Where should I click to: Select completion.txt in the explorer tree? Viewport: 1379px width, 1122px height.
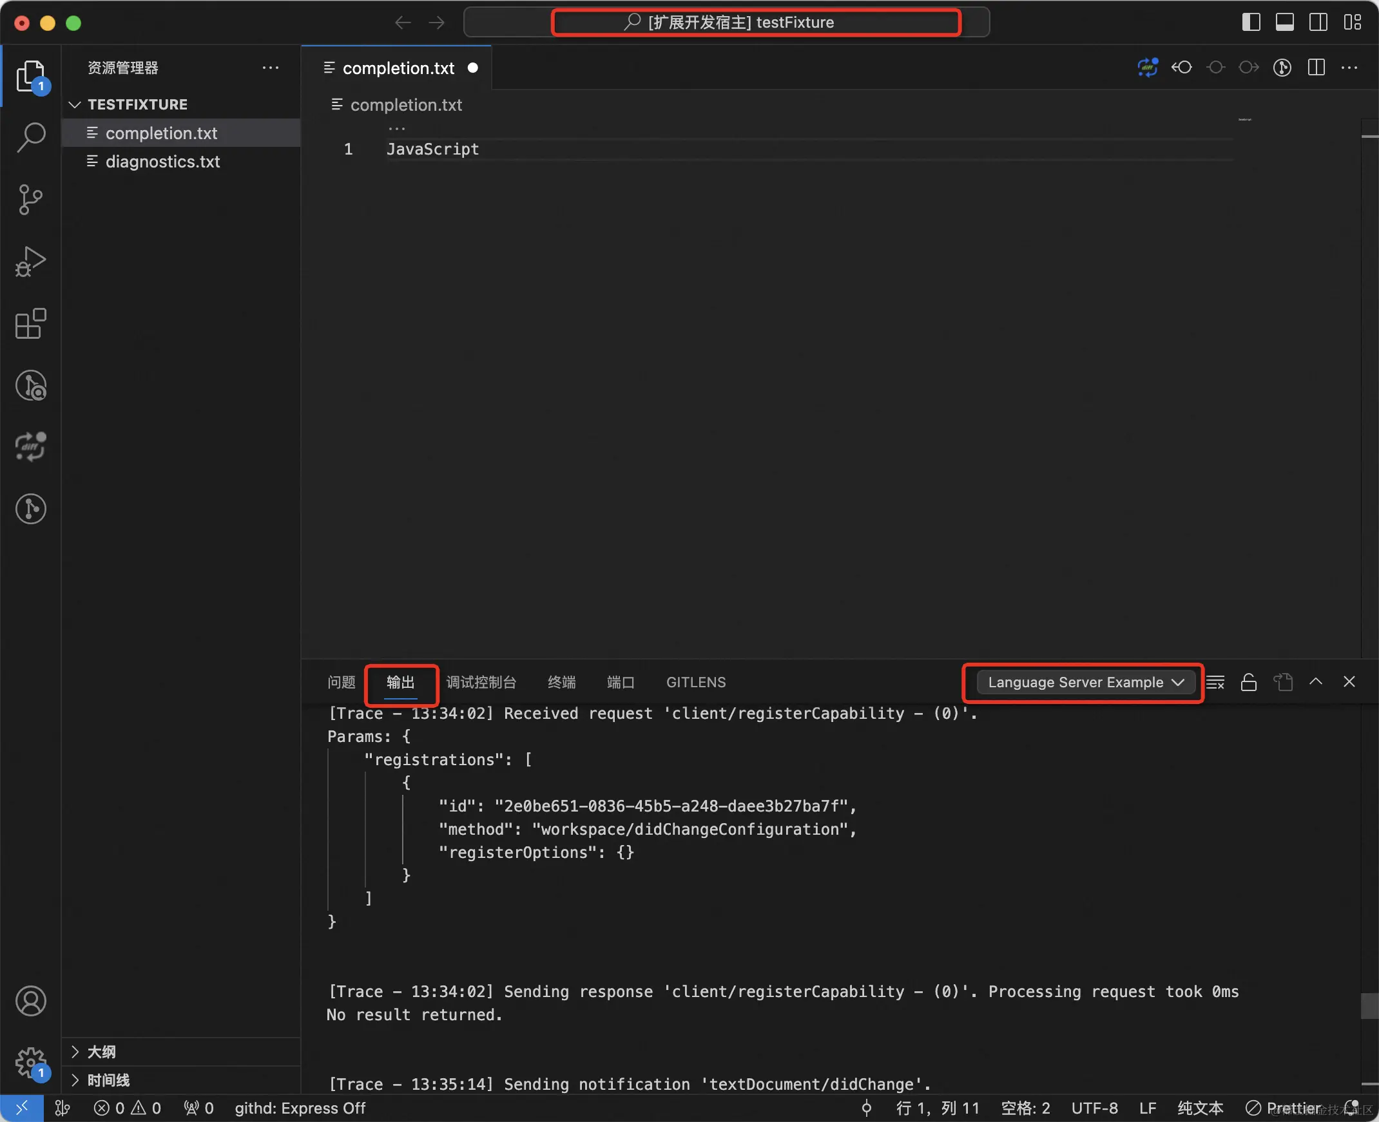pyautogui.click(x=181, y=133)
